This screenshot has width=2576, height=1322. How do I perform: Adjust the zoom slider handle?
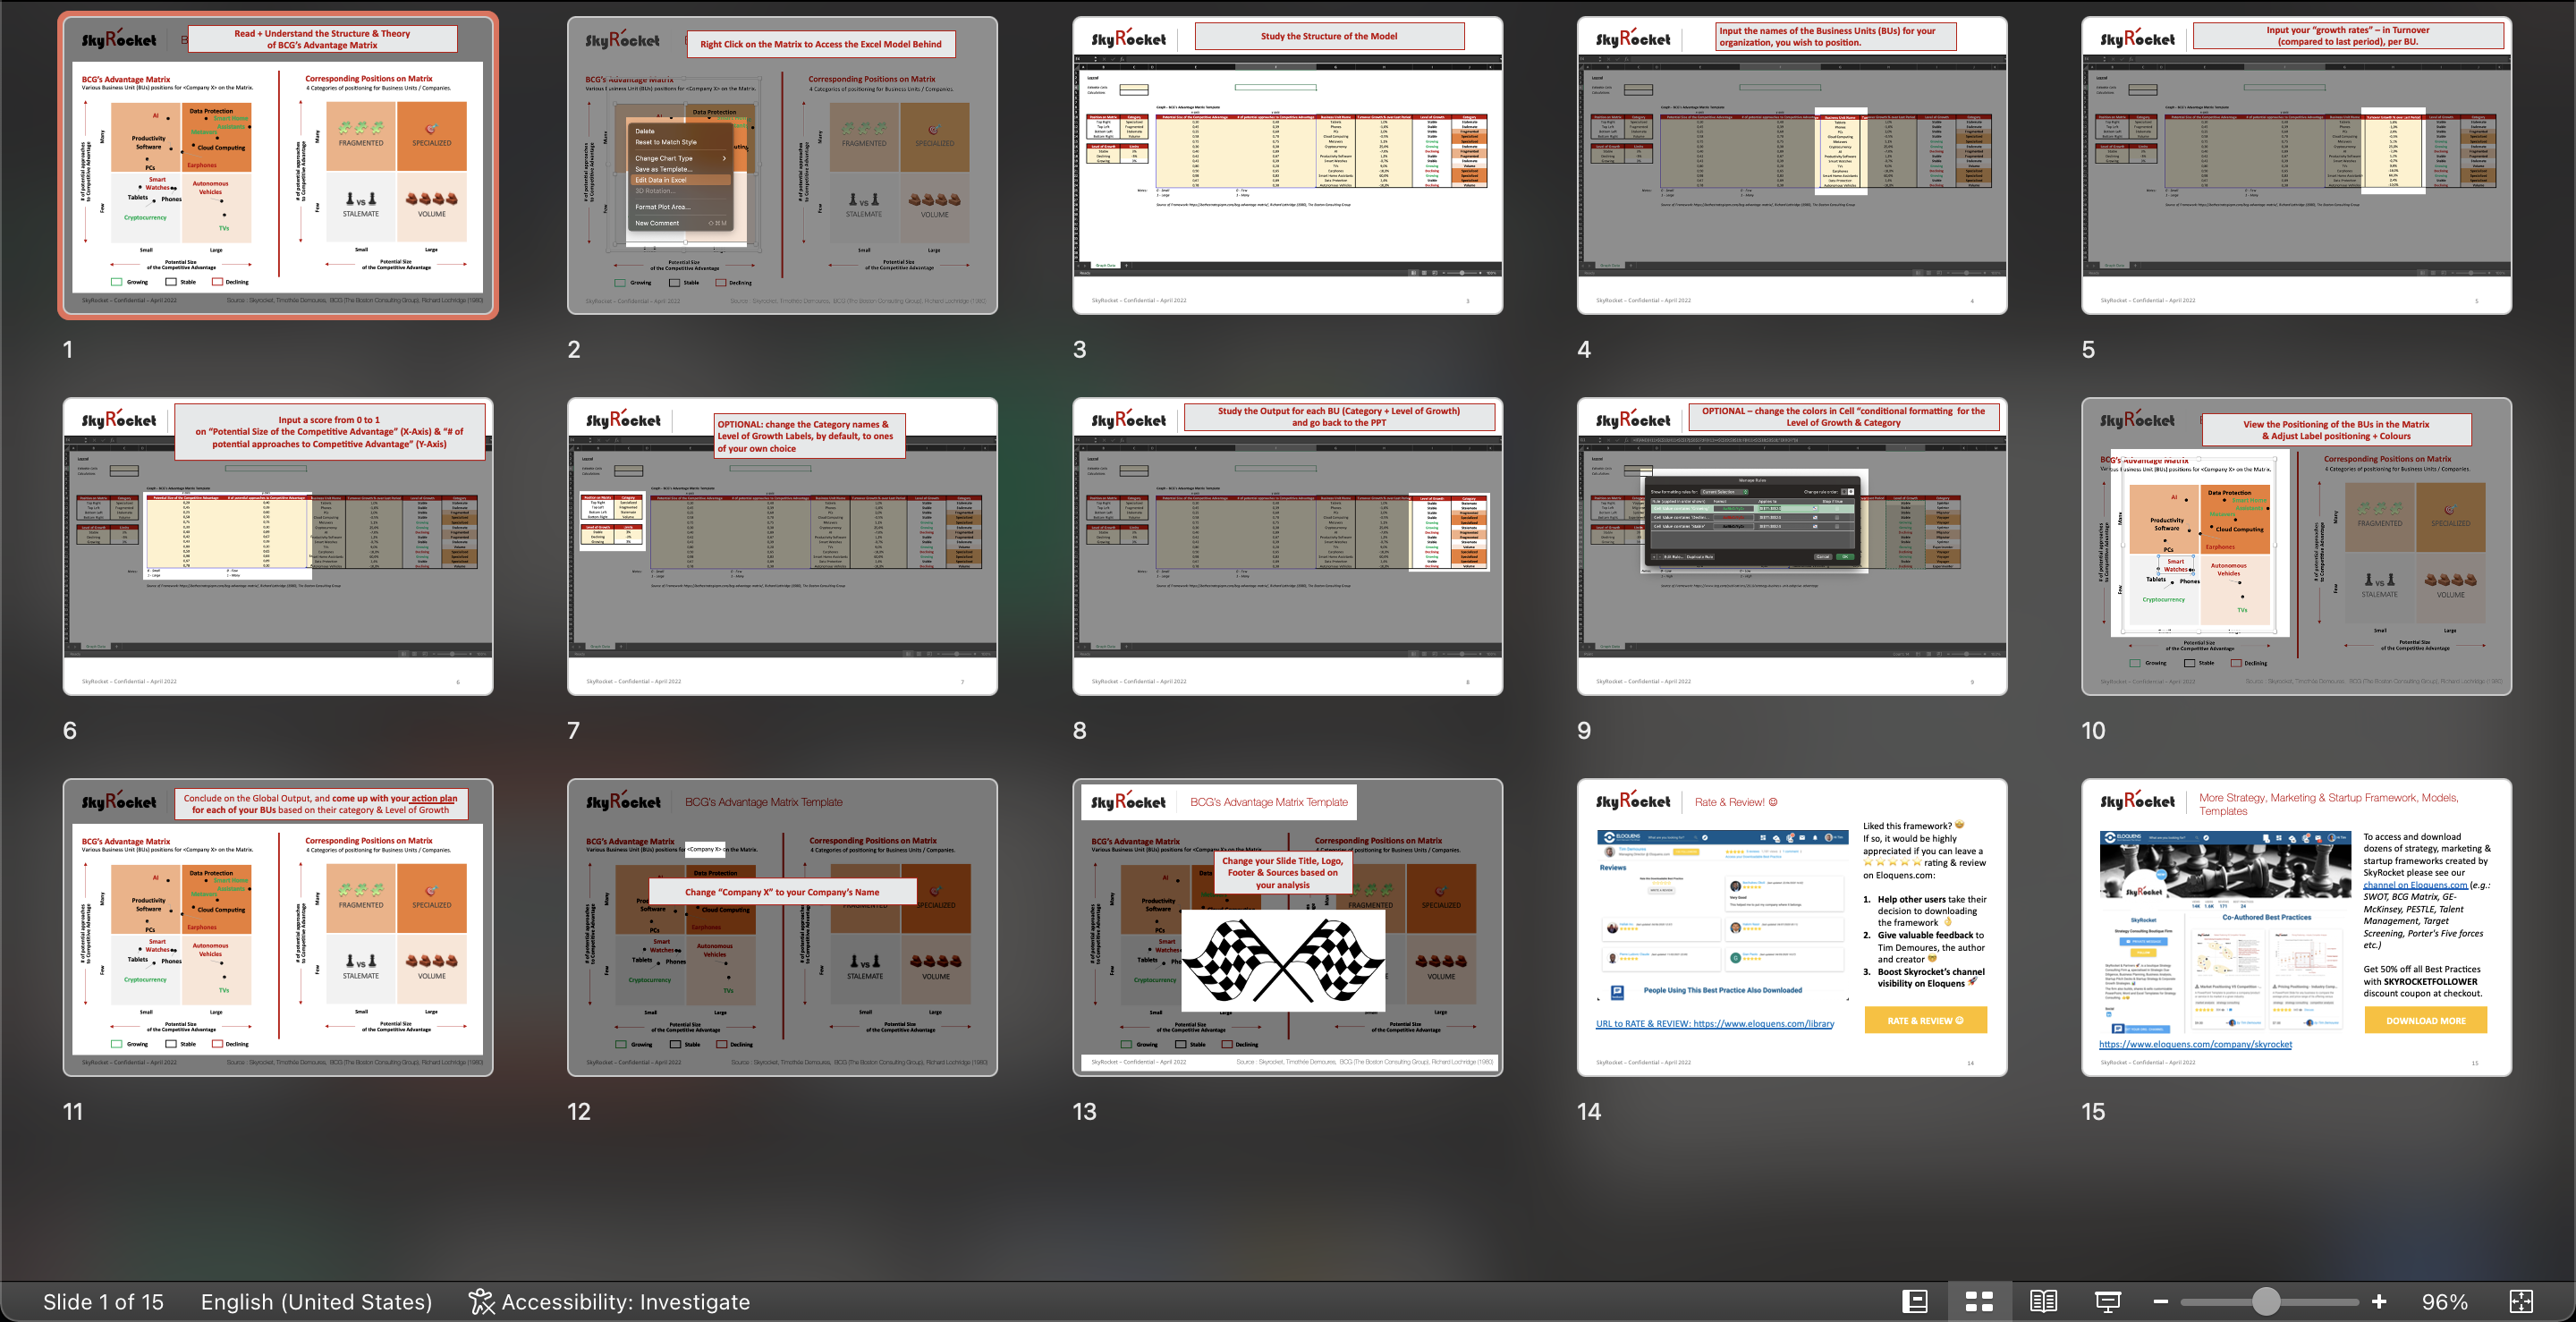[2266, 1301]
